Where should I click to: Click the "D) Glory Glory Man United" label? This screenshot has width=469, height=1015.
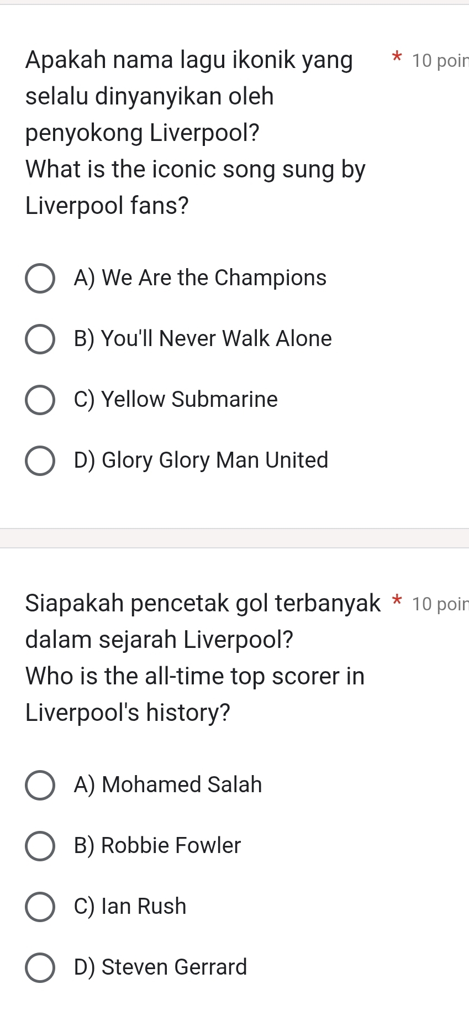pyautogui.click(x=201, y=460)
